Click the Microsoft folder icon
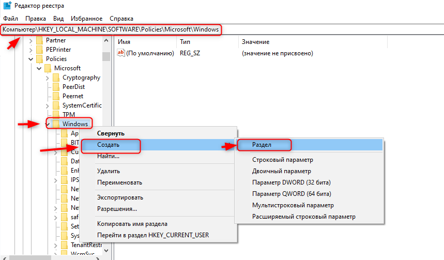Image resolution: width=444 pixels, height=260 pixels. tap(48, 68)
